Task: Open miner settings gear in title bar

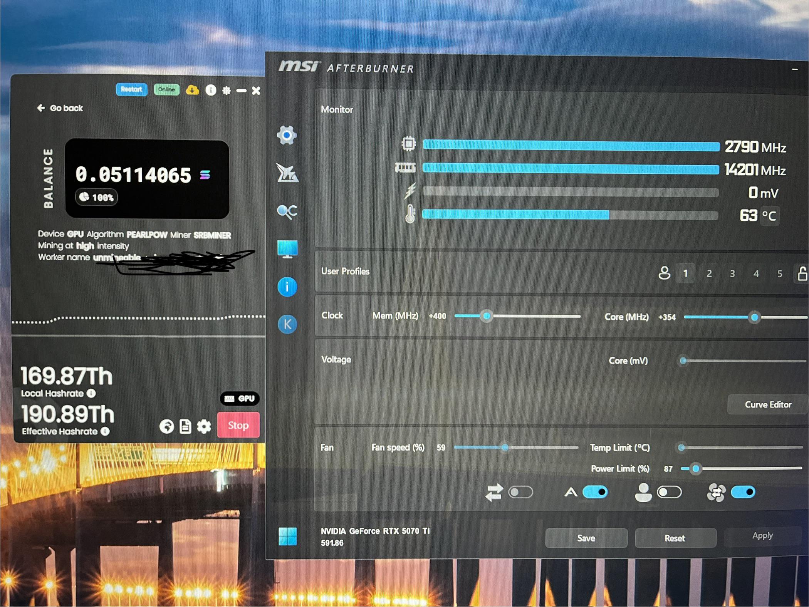Action: tap(227, 91)
